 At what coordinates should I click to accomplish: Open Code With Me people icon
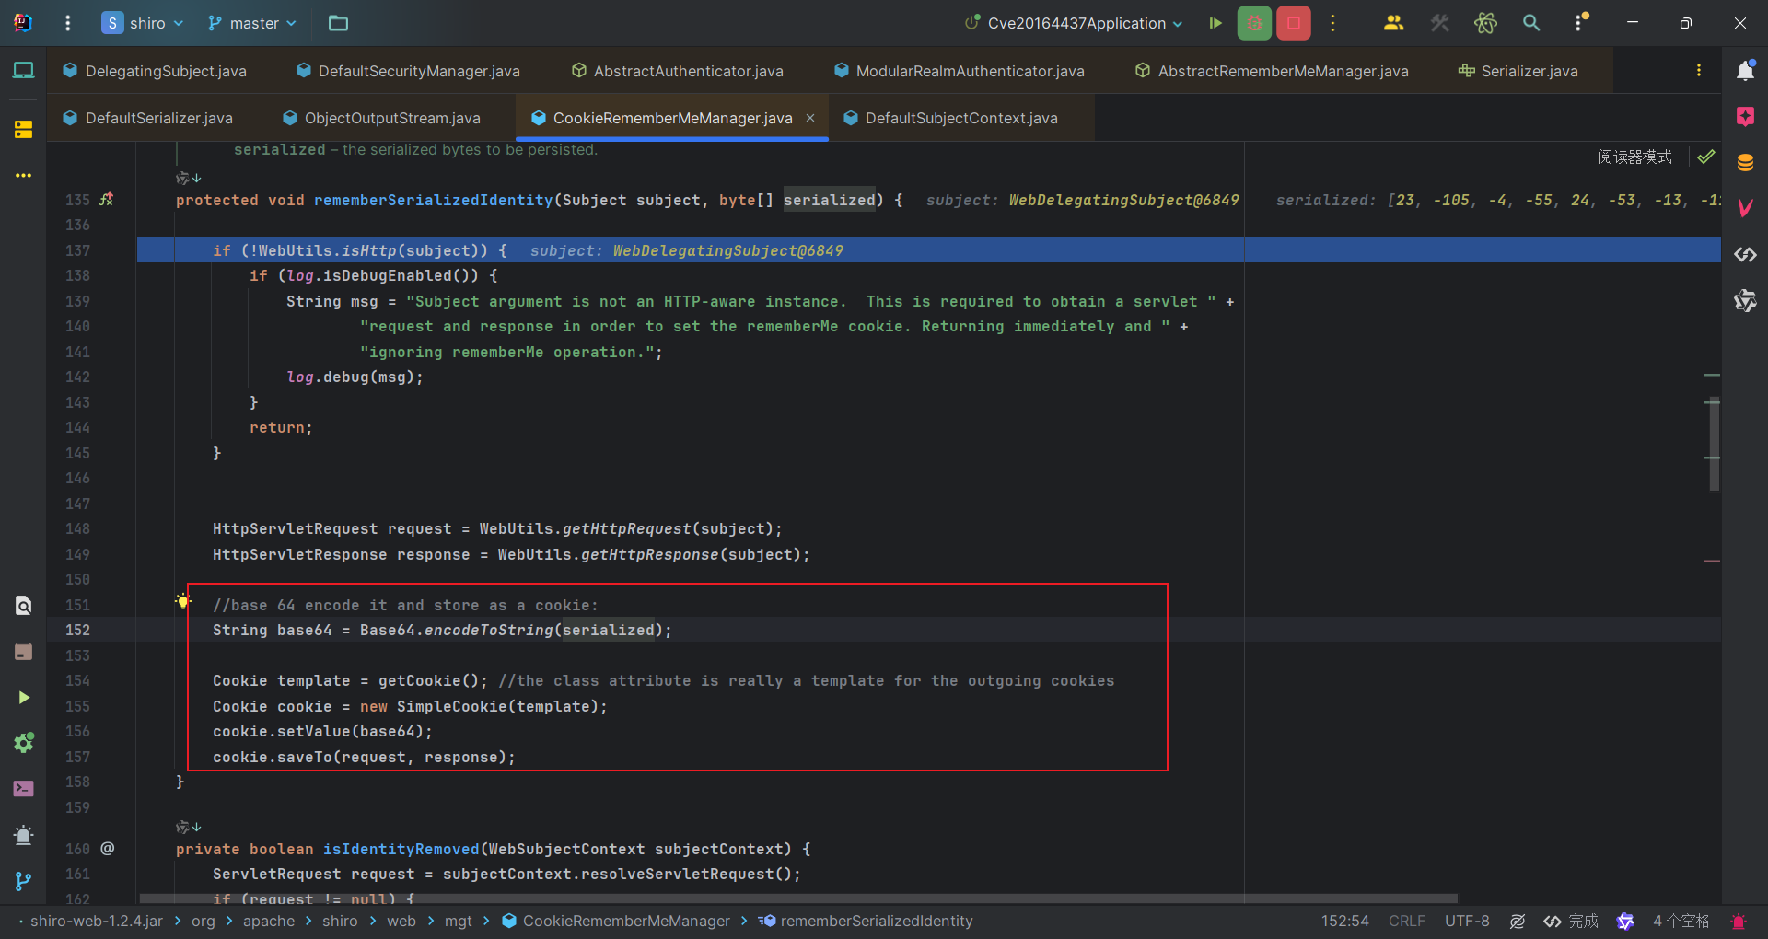(x=1394, y=23)
